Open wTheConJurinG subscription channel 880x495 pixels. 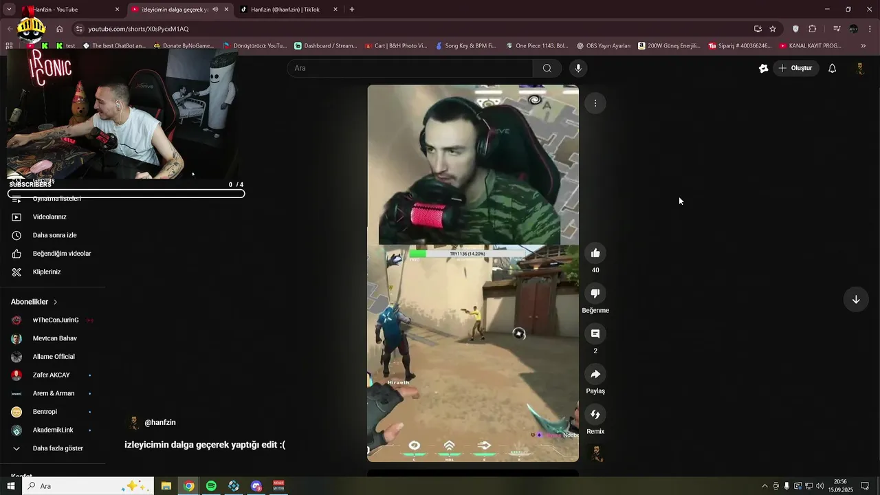pyautogui.click(x=56, y=320)
